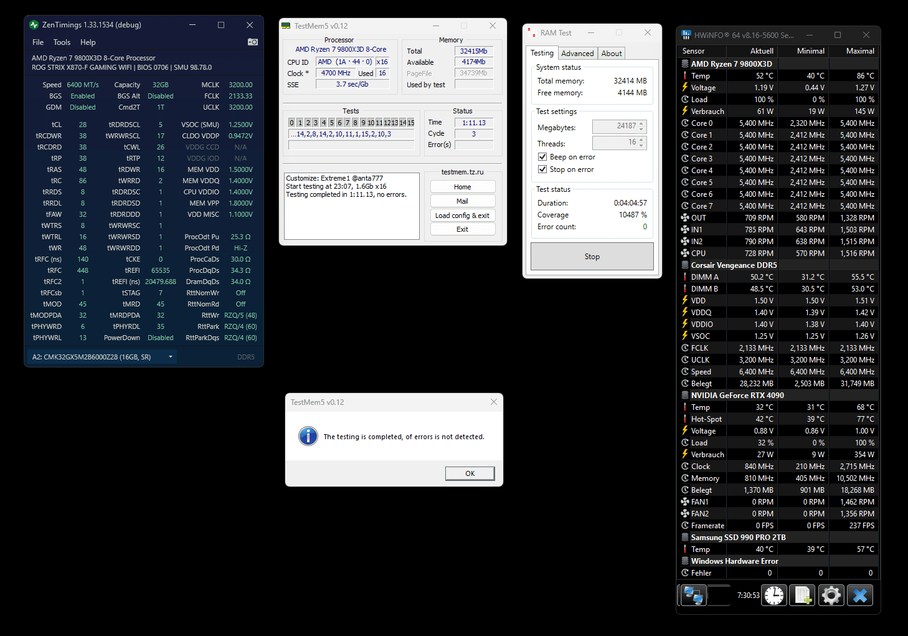The image size is (908, 636).
Task: Close the TestMem5 completion dialog with X
Action: tap(494, 402)
